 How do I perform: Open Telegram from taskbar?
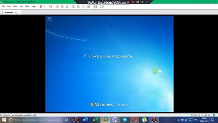click(125, 120)
